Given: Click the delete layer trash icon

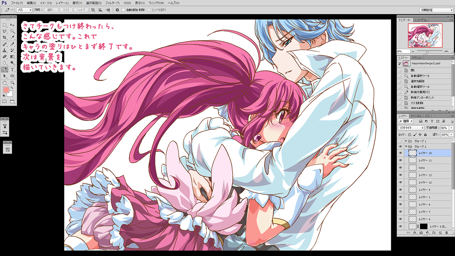Looking at the screenshot, I should point(447,232).
